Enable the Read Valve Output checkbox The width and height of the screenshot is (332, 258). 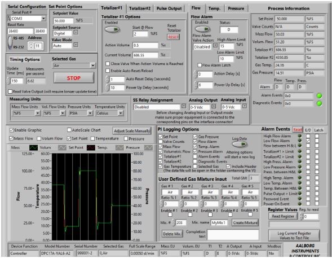(x=10, y=91)
